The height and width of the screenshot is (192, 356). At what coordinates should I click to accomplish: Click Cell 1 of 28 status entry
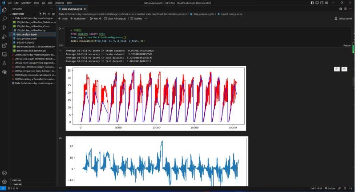(316, 188)
